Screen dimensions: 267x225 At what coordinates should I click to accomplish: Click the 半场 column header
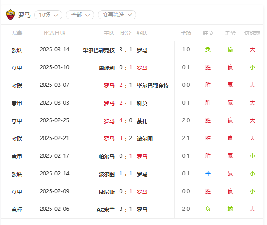pos(186,33)
